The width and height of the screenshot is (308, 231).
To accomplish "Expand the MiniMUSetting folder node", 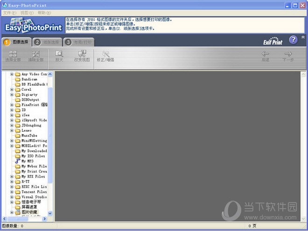I will 12,141.
